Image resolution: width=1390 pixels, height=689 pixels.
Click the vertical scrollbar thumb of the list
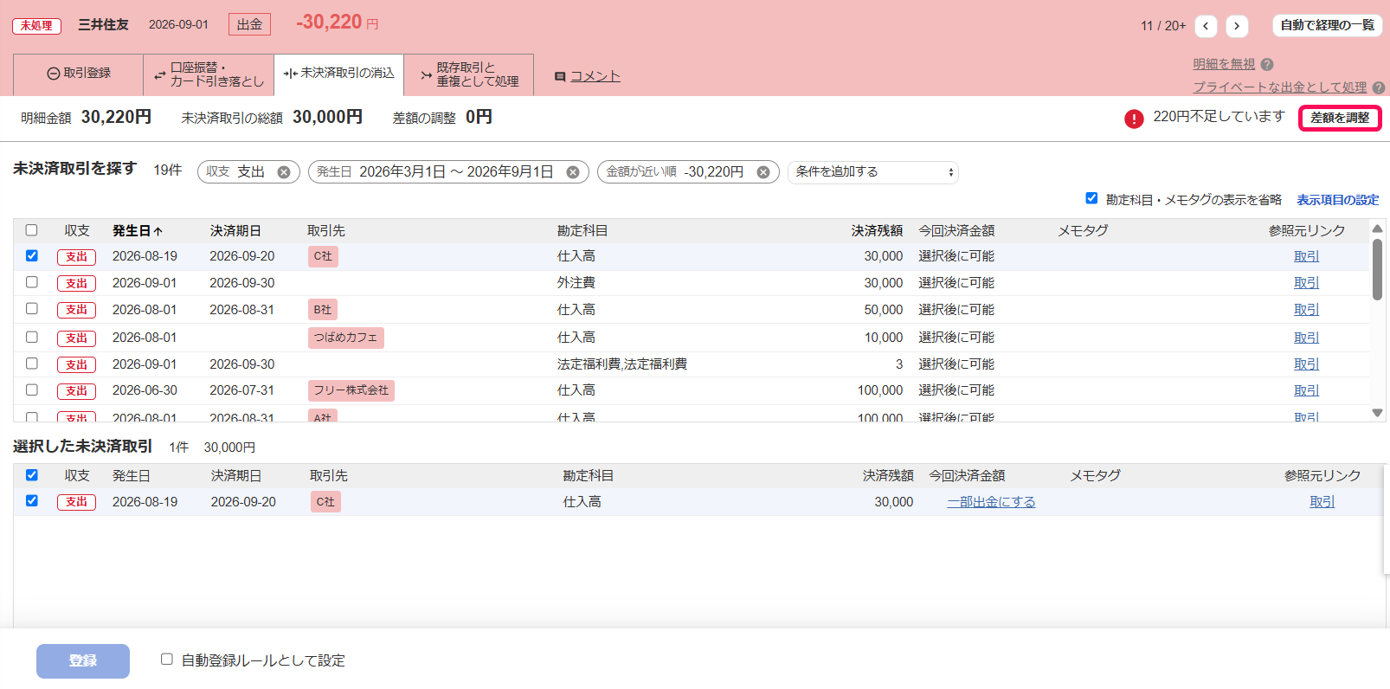tap(1377, 269)
